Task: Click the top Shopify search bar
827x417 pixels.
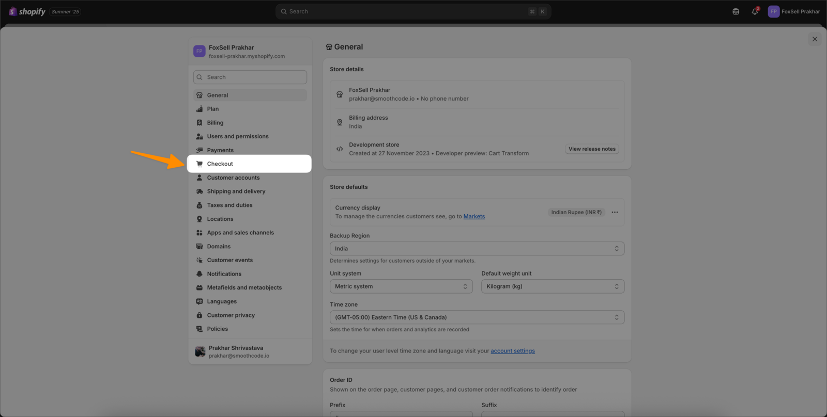Action: pyautogui.click(x=413, y=11)
